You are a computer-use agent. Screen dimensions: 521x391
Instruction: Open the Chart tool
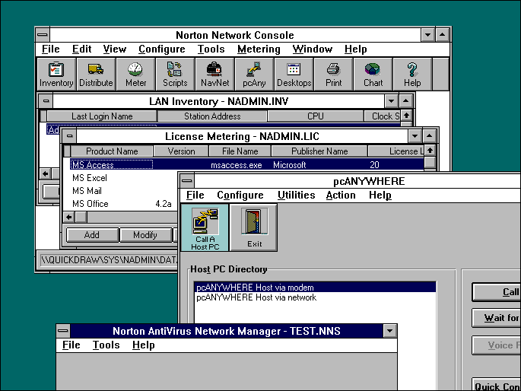point(373,74)
